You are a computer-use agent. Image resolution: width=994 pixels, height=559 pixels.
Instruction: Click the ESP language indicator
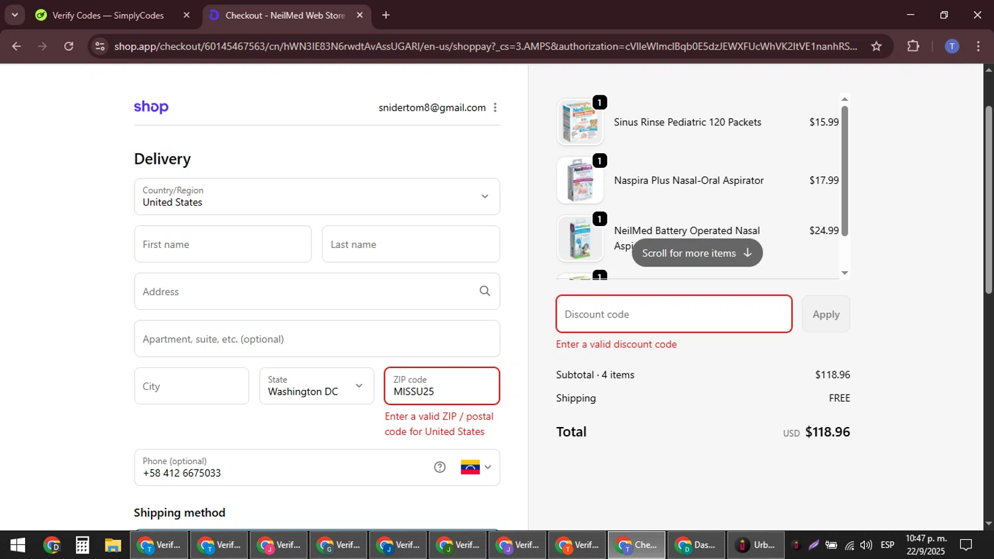click(x=887, y=545)
